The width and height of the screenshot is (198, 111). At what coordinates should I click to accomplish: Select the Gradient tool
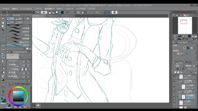tap(3, 80)
